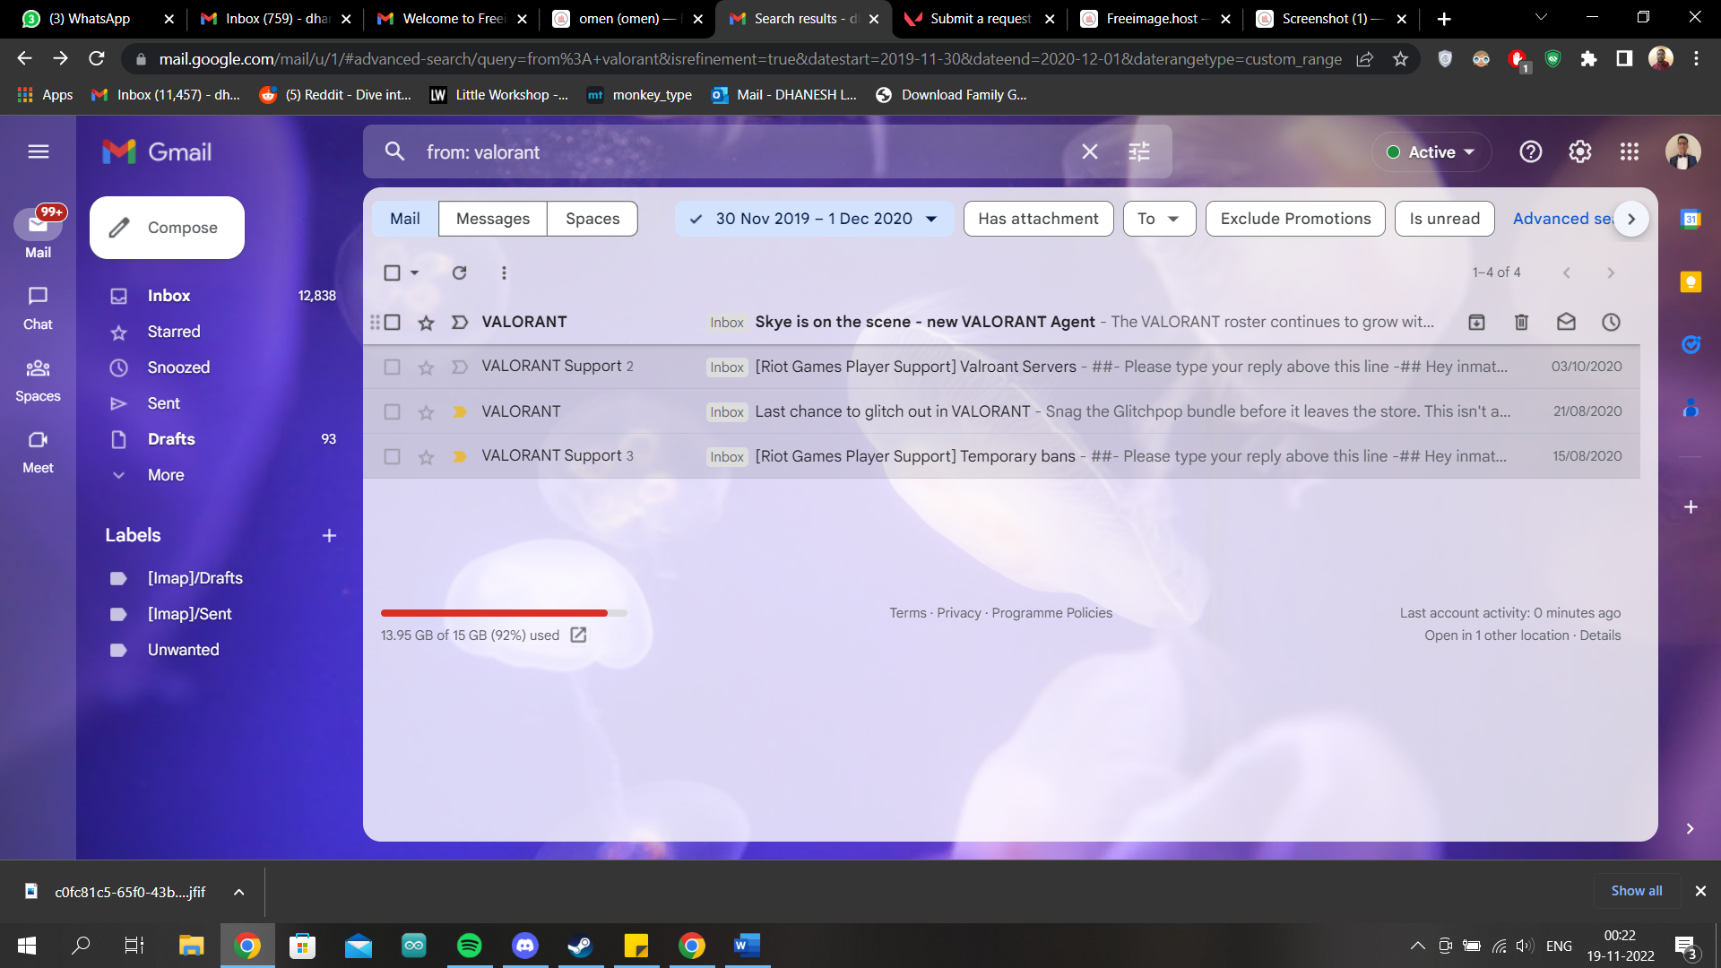Open the More options three-dot menu above the list
The height and width of the screenshot is (968, 1721).
click(x=504, y=272)
